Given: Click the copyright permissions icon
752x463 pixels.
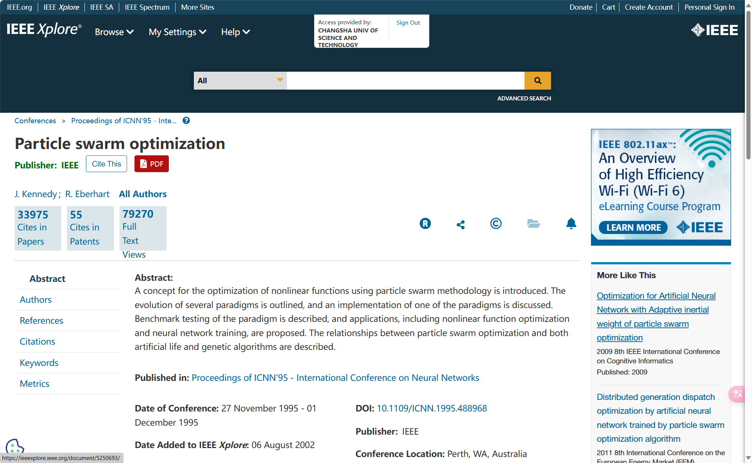Looking at the screenshot, I should click(496, 224).
